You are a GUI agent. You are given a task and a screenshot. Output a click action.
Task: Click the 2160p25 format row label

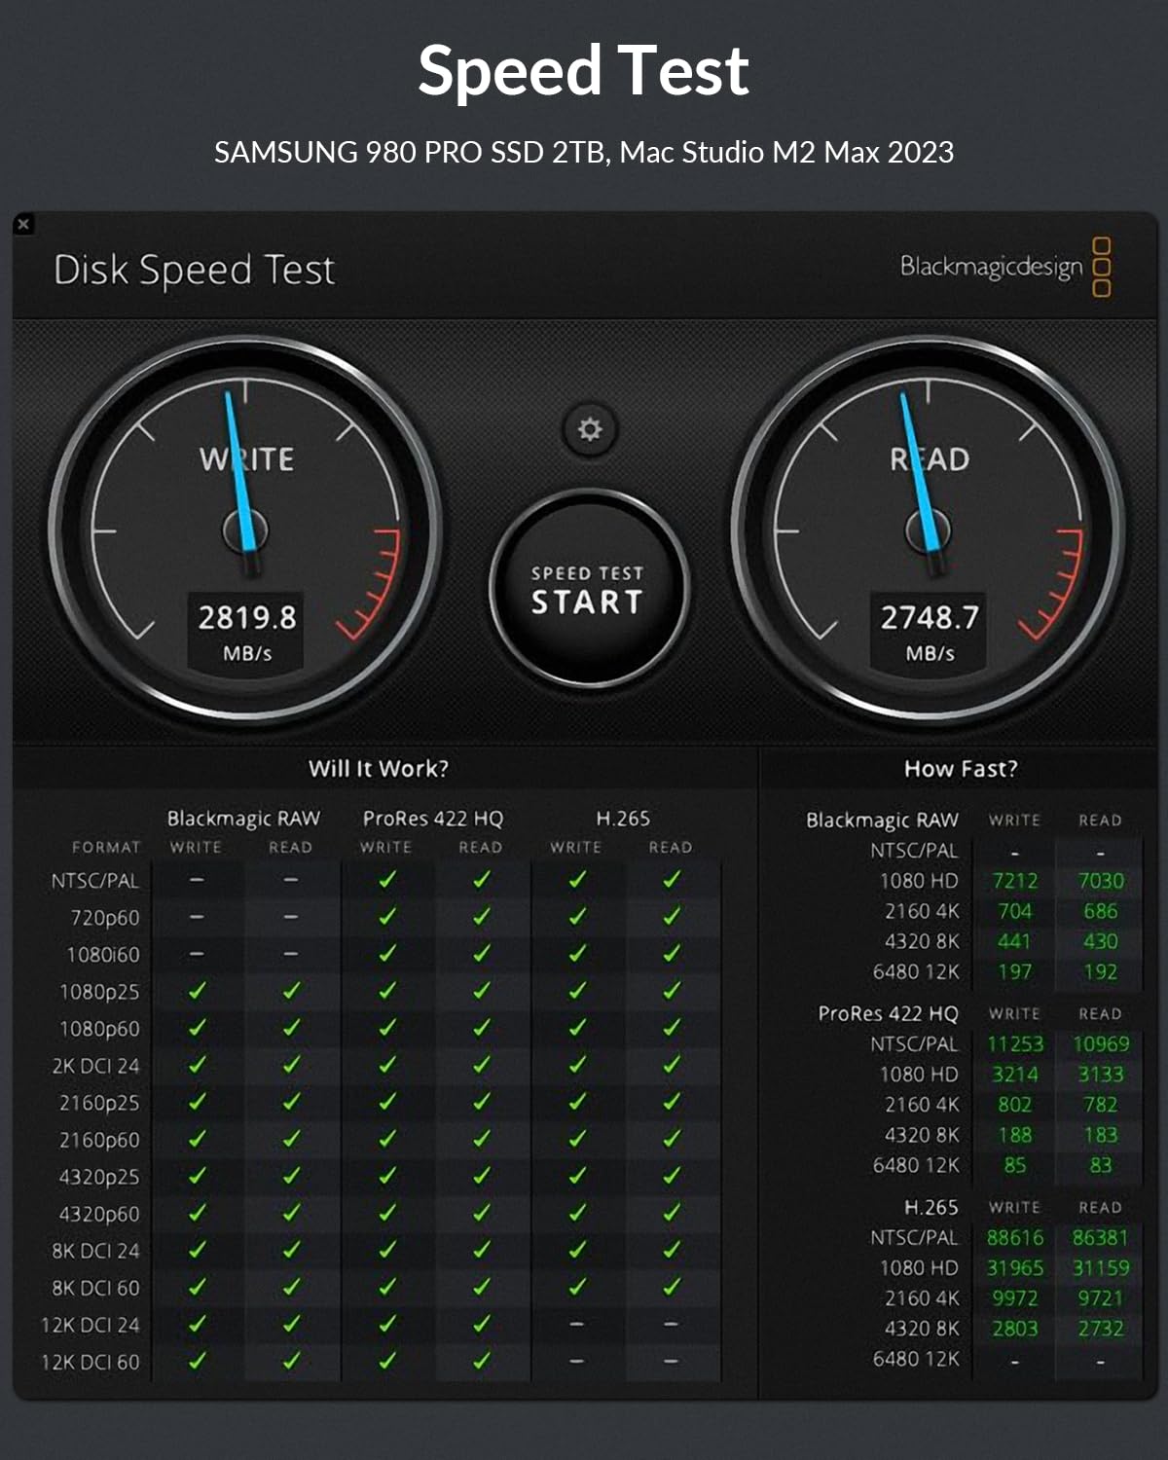pyautogui.click(x=99, y=1103)
